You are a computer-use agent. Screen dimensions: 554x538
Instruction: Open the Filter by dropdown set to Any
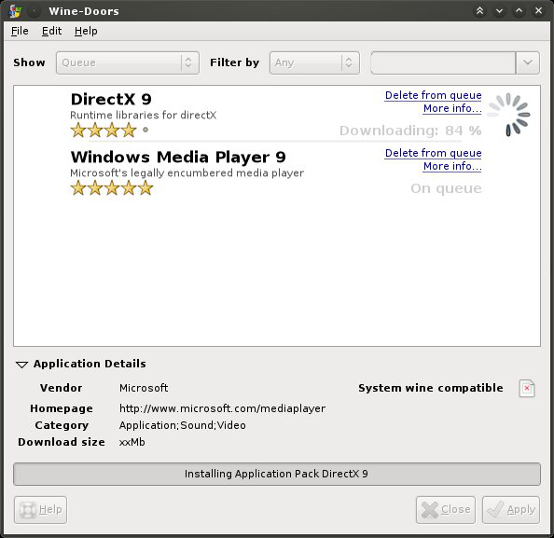314,62
